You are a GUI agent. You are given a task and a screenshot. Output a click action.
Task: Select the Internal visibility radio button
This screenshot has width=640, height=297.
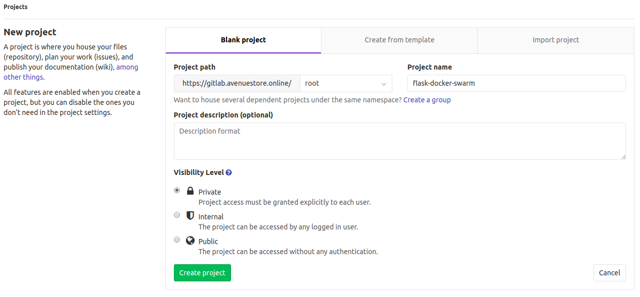pos(177,215)
